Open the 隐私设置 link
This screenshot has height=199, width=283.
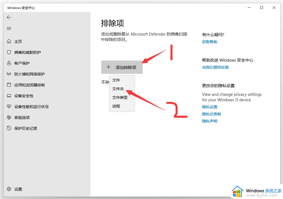(x=209, y=107)
